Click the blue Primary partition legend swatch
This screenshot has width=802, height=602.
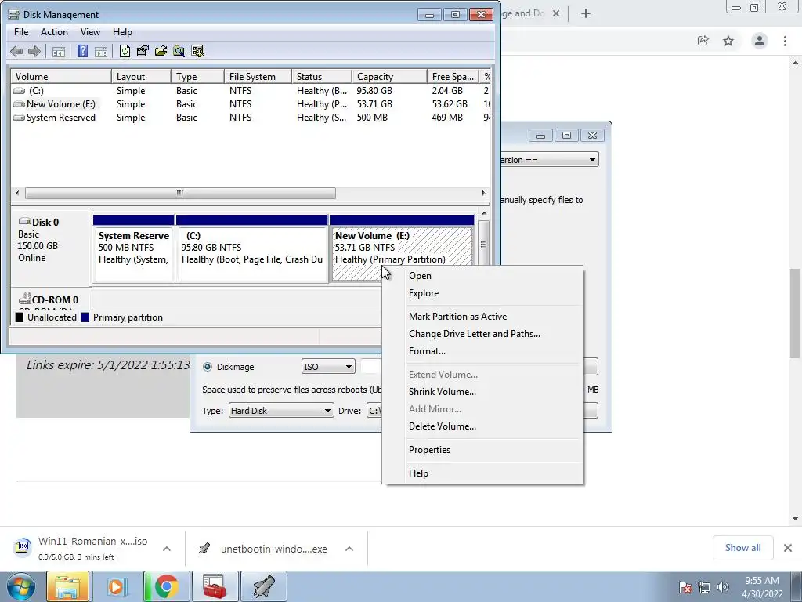85,317
